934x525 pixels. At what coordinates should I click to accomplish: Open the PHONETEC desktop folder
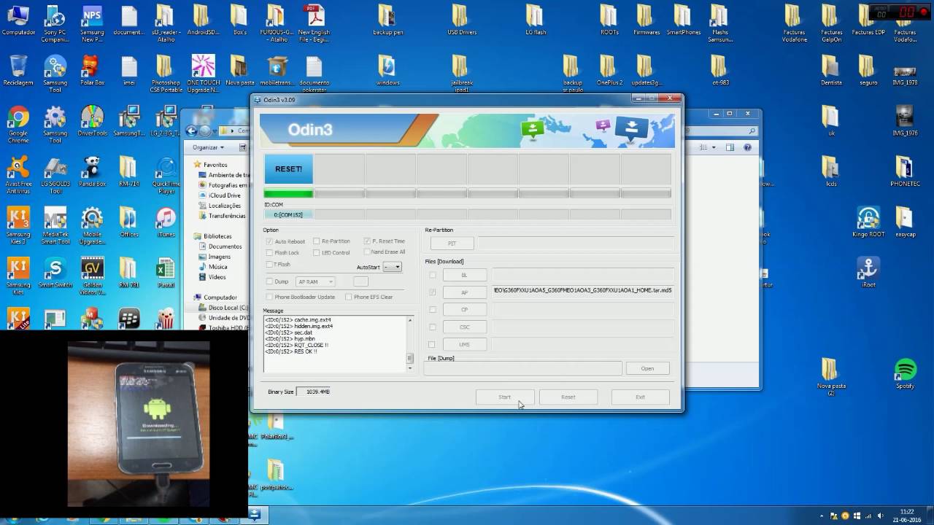pos(905,172)
